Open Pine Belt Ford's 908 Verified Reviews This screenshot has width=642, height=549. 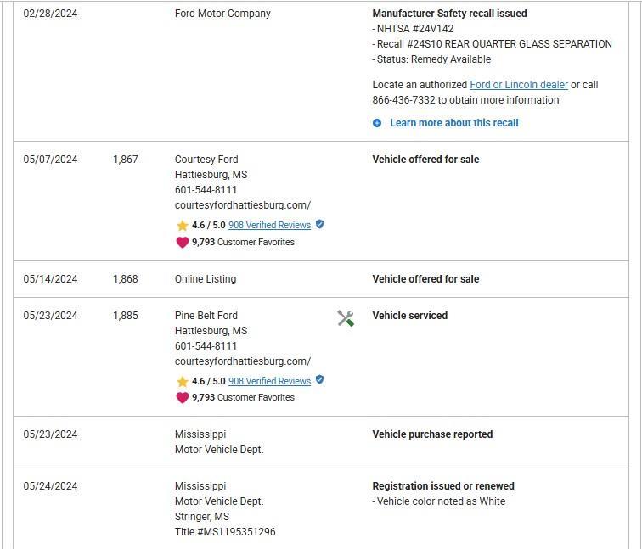269,381
